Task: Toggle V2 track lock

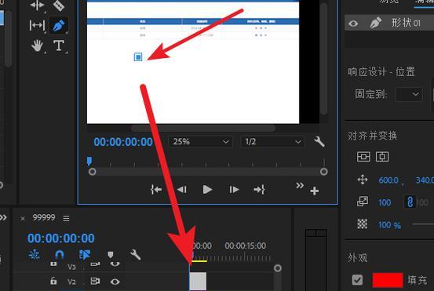Action: pyautogui.click(x=53, y=281)
